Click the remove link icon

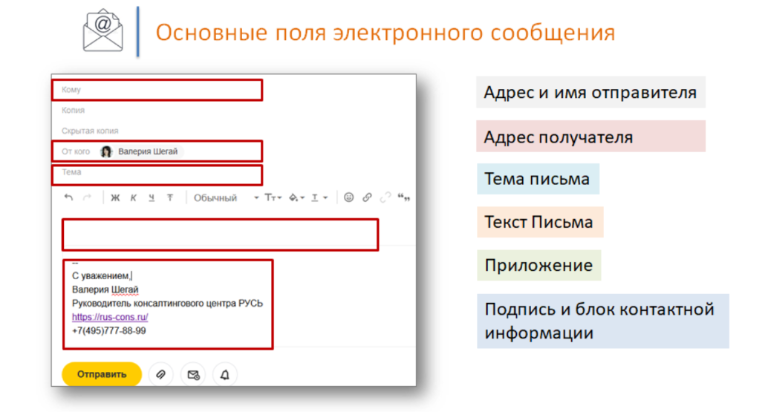click(385, 197)
